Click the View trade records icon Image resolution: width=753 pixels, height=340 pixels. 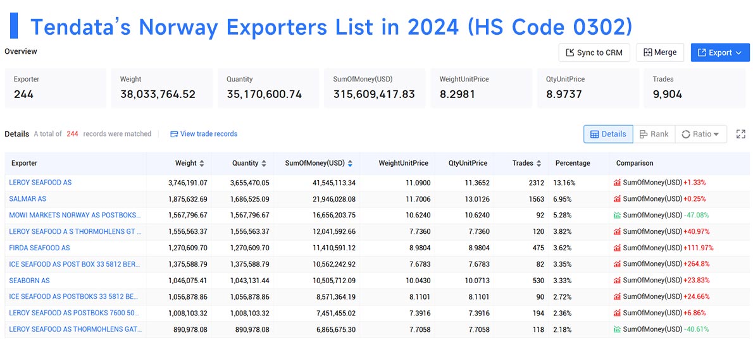point(174,134)
